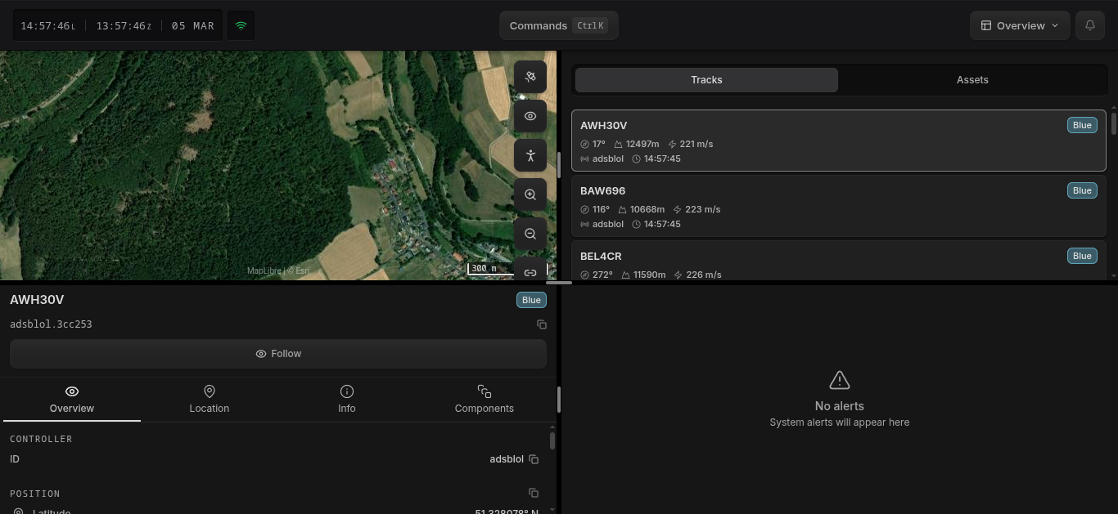Switch to the Assets tab
Viewport: 1118px width, 514px height.
pyautogui.click(x=971, y=80)
